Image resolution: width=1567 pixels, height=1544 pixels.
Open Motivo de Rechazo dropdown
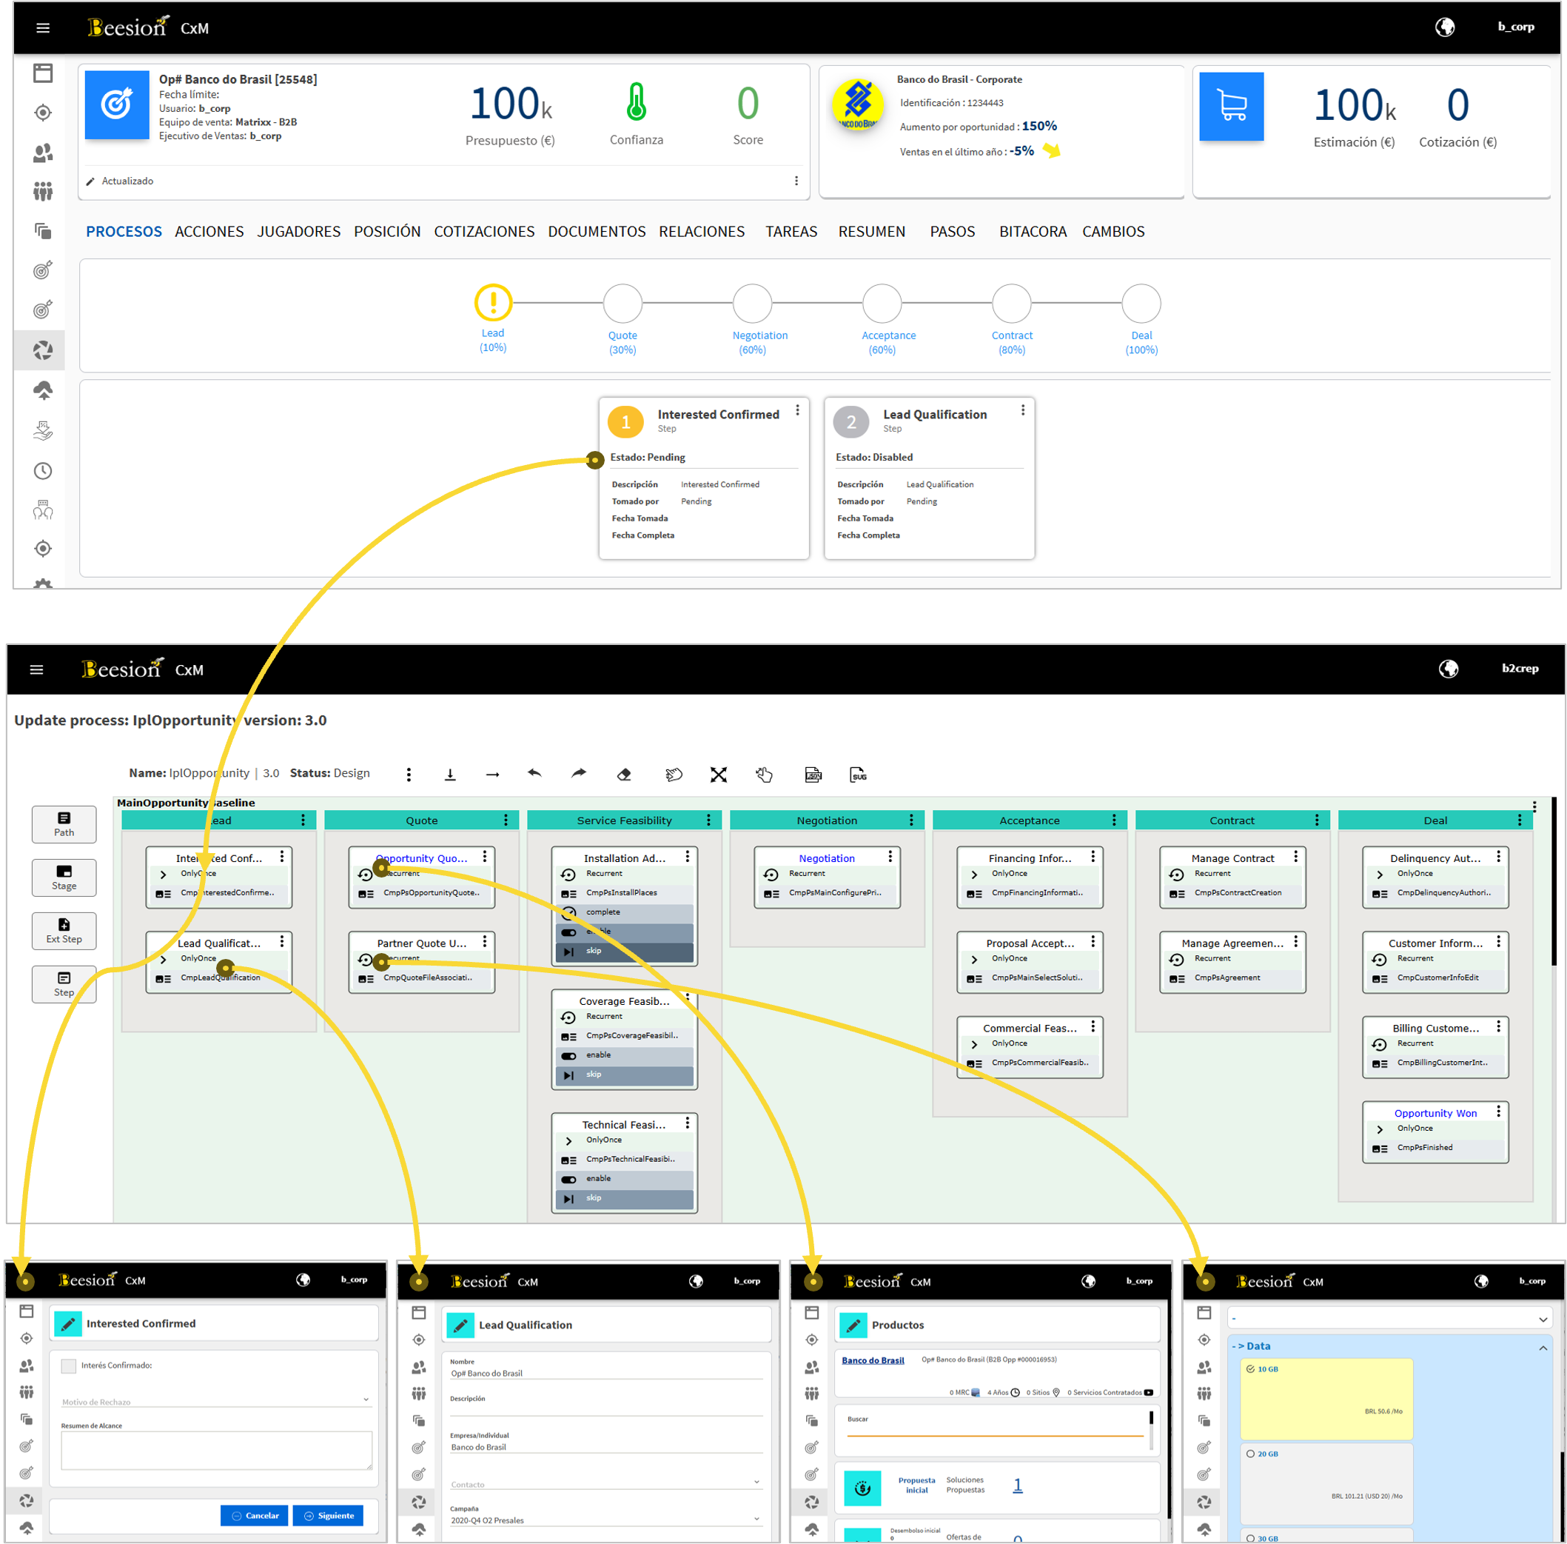tap(215, 1400)
